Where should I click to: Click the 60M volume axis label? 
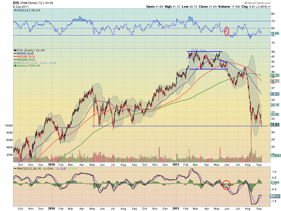pyautogui.click(x=9, y=140)
